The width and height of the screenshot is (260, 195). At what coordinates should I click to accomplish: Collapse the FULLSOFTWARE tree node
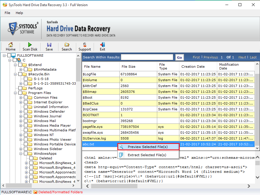click(x=4, y=55)
